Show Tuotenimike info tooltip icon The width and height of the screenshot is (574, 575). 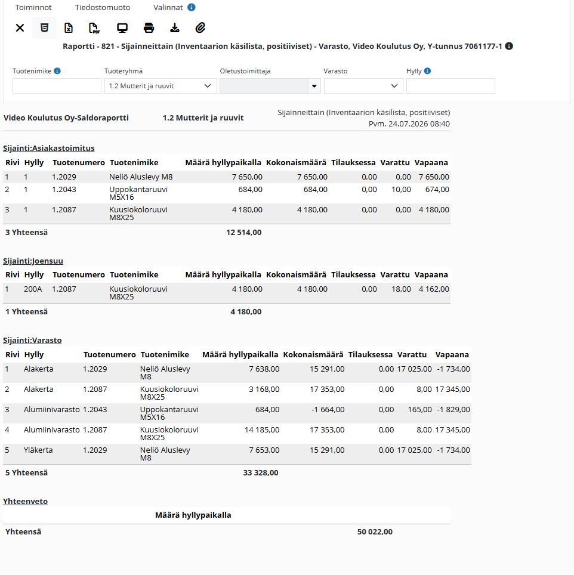[x=57, y=71]
